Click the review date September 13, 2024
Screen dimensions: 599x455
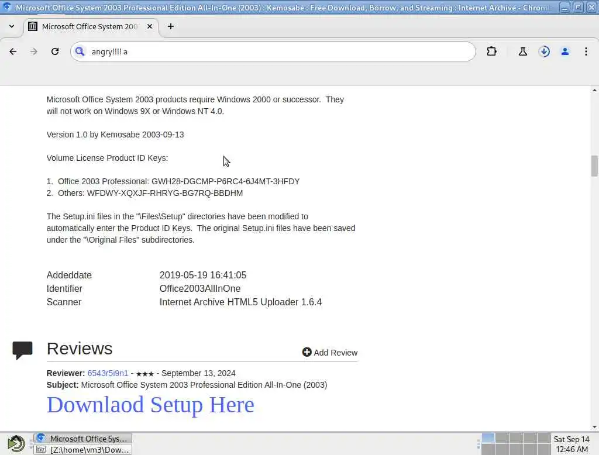(x=198, y=373)
